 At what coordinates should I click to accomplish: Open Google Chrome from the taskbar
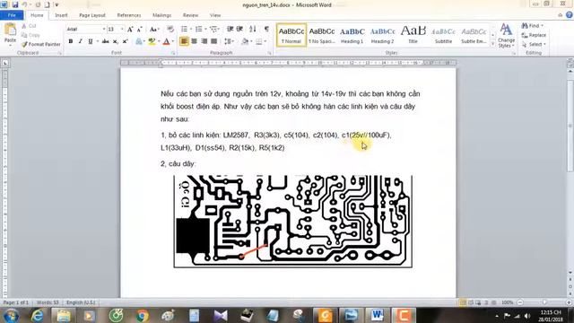143,315
